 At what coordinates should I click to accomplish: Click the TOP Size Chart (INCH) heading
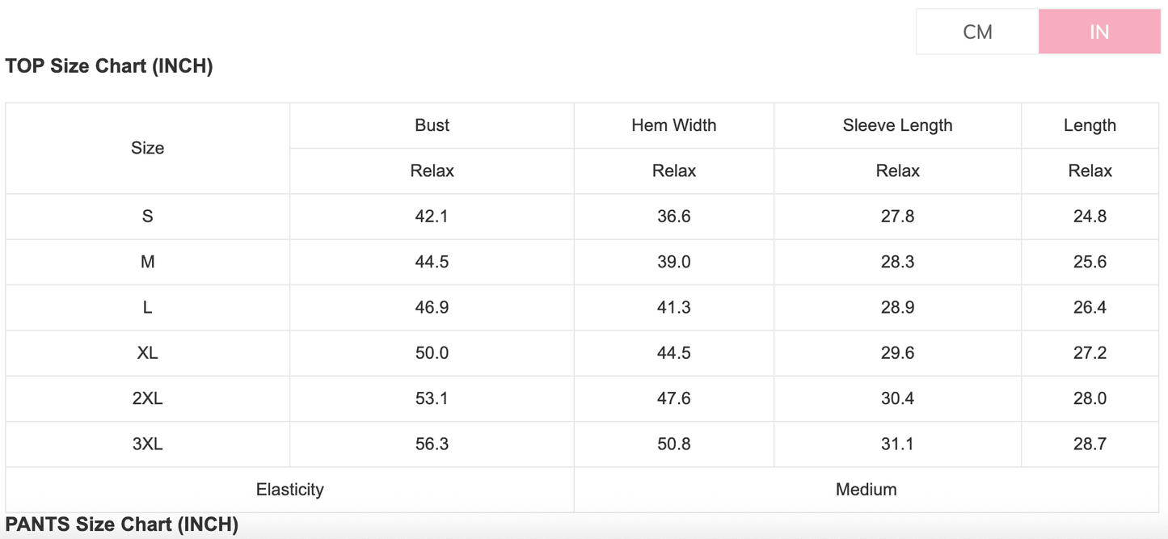point(109,66)
